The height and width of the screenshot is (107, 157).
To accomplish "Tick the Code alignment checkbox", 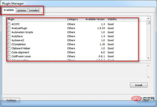I will pyautogui.click(x=9, y=52).
